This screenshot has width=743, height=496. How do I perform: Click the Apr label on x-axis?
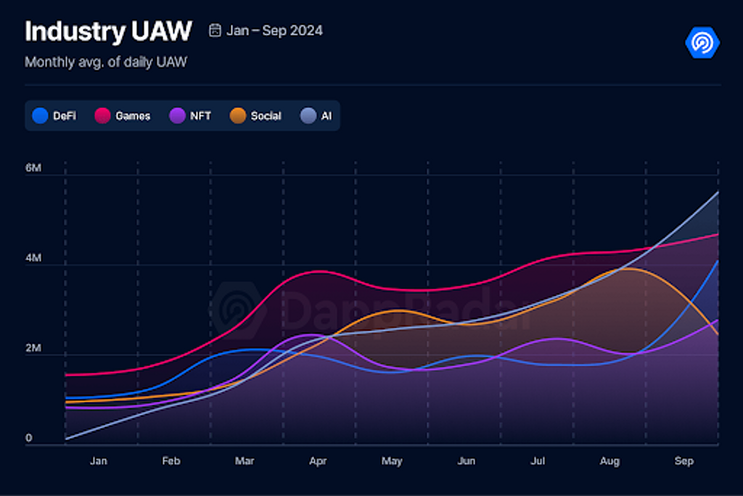tap(318, 461)
